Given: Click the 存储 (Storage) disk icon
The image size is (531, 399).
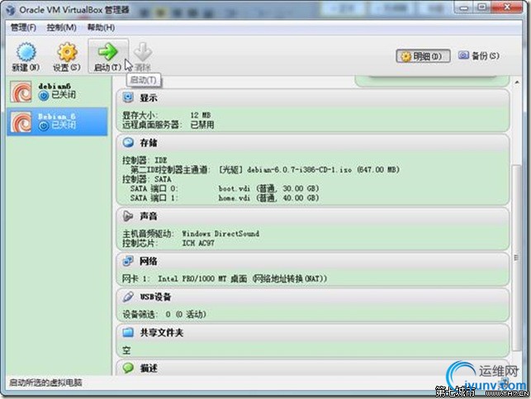Looking at the screenshot, I should coord(128,142).
